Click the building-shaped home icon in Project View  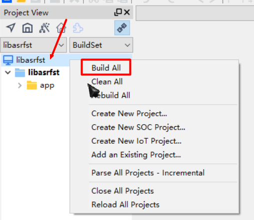pos(27,28)
